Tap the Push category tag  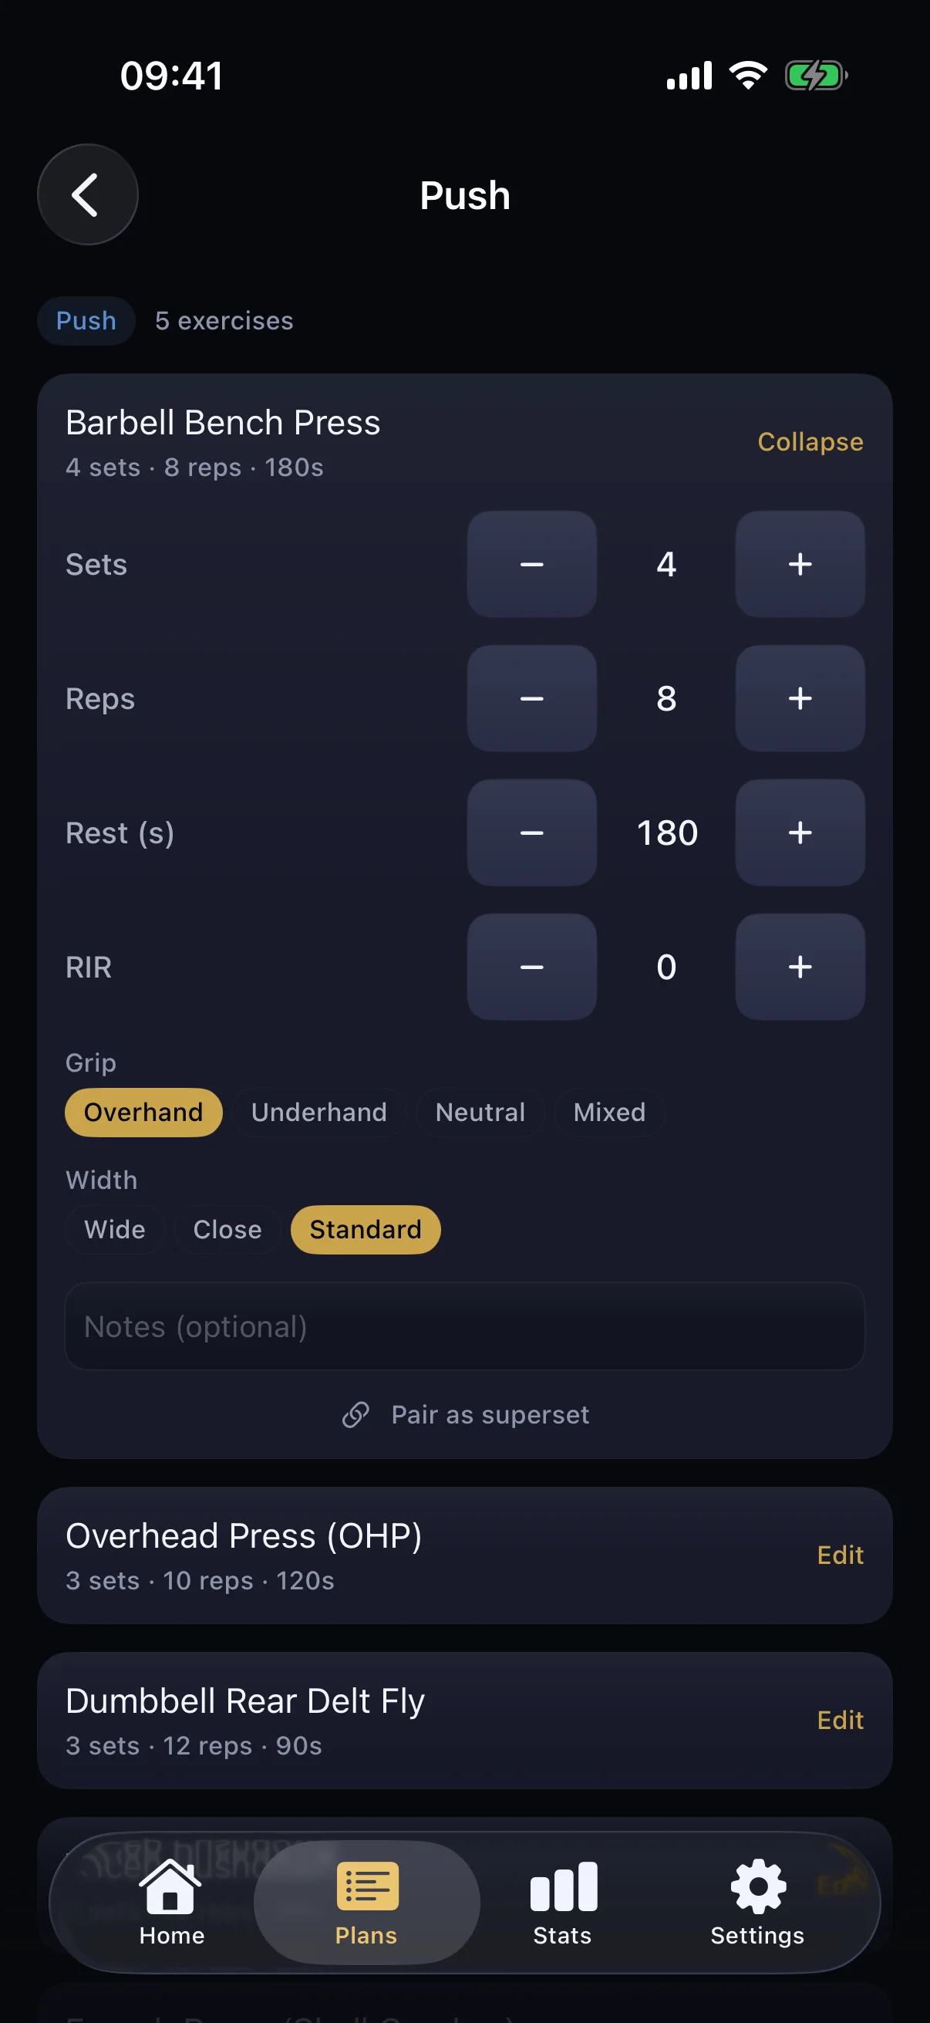(x=86, y=320)
